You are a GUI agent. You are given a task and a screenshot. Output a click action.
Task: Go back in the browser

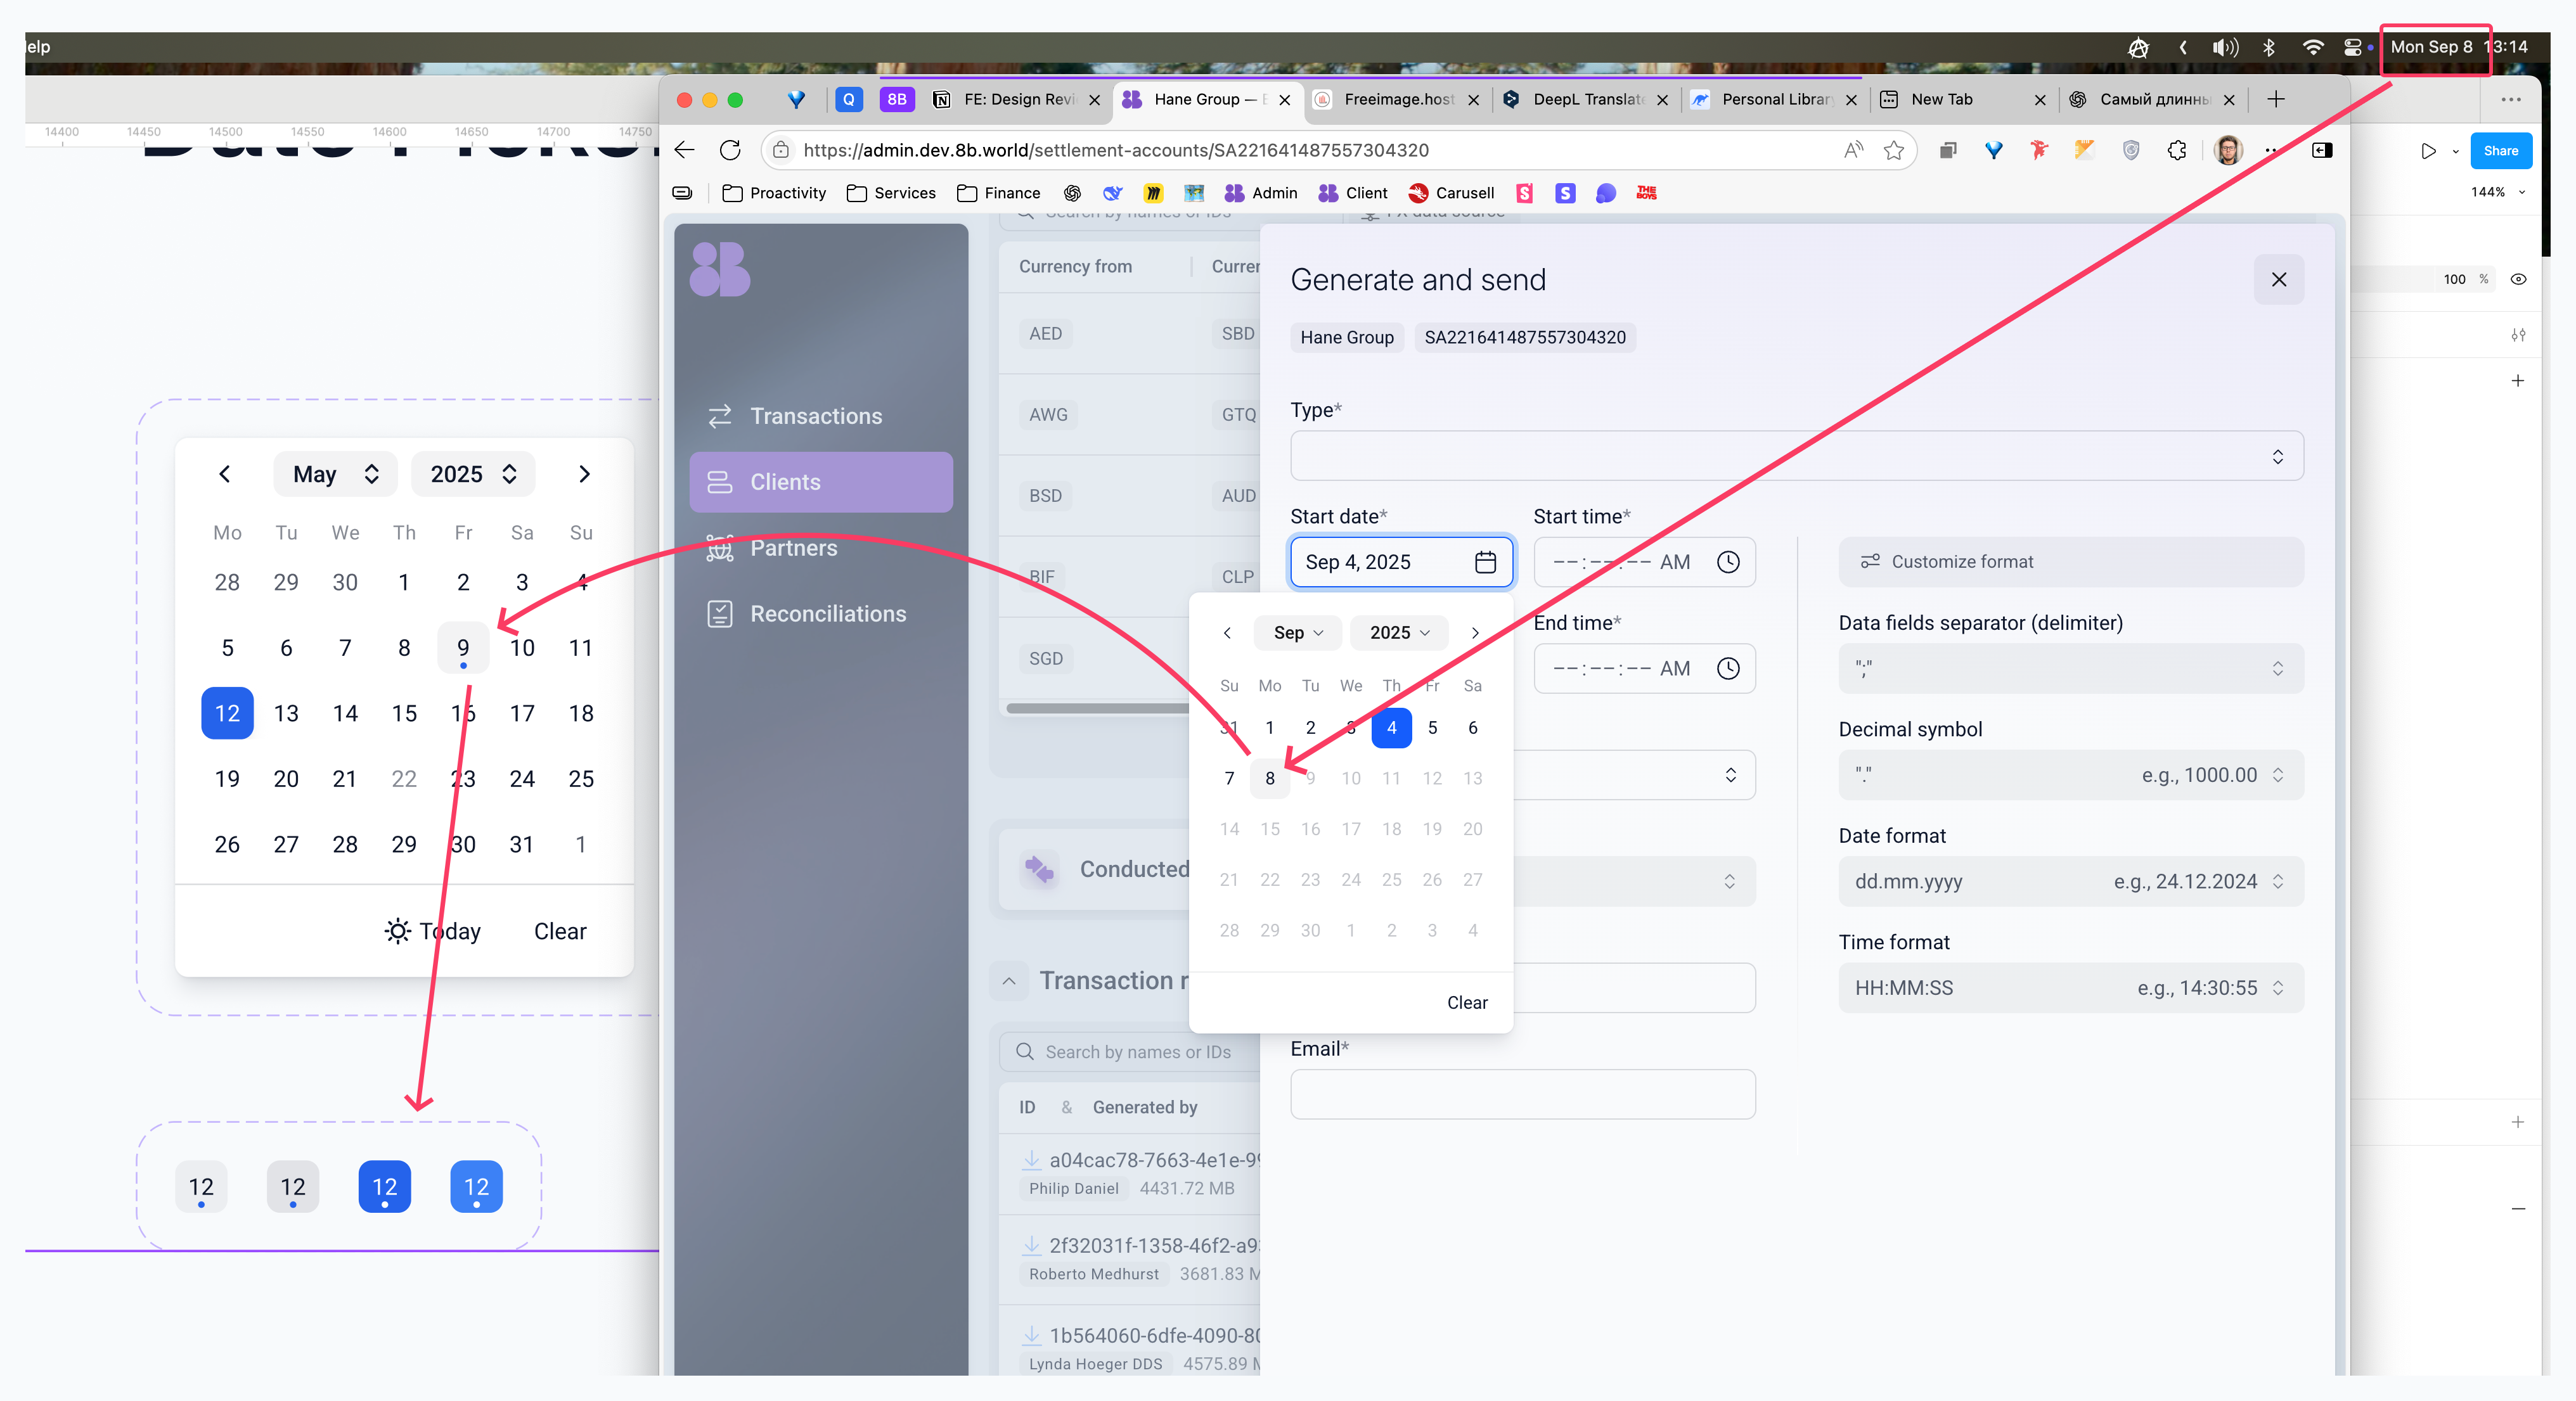click(x=685, y=150)
